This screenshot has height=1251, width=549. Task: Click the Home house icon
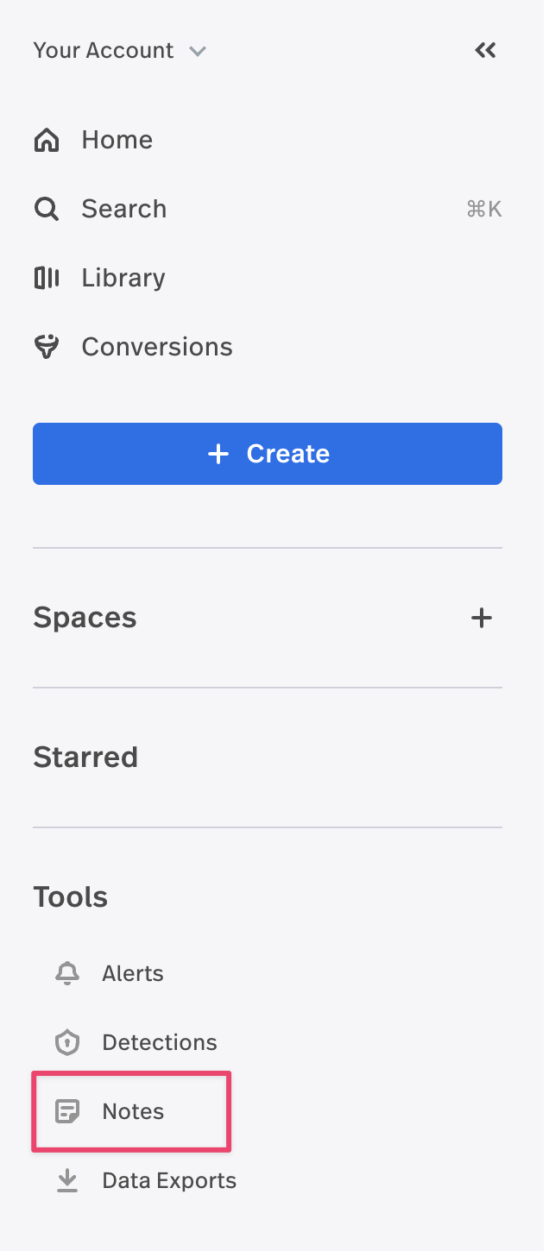(47, 140)
